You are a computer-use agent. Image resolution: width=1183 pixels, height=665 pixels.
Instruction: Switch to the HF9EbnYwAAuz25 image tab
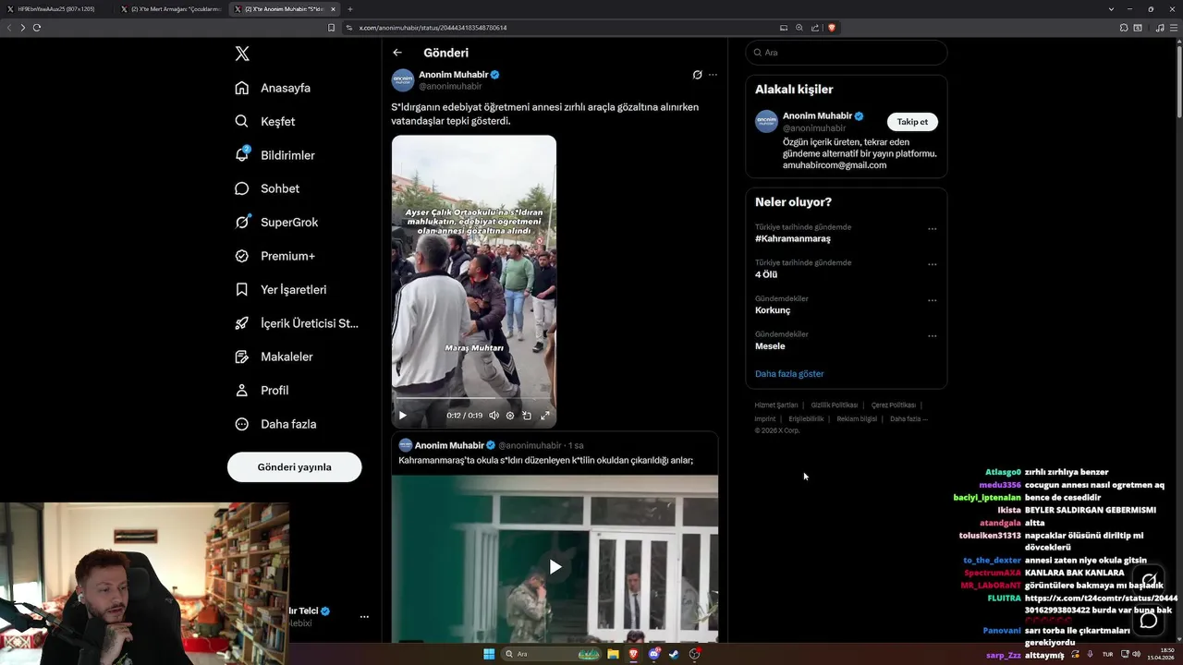[x=55, y=9]
